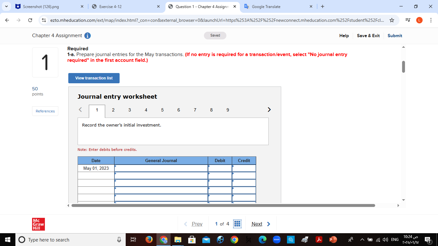Open the account dropdown in first General Journal row
This screenshot has height=246, width=438.
click(x=161, y=168)
